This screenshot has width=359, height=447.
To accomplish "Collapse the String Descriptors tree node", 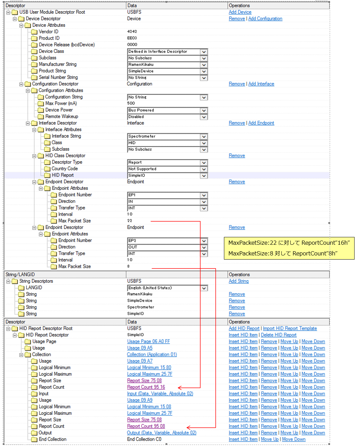I will [8, 281].
